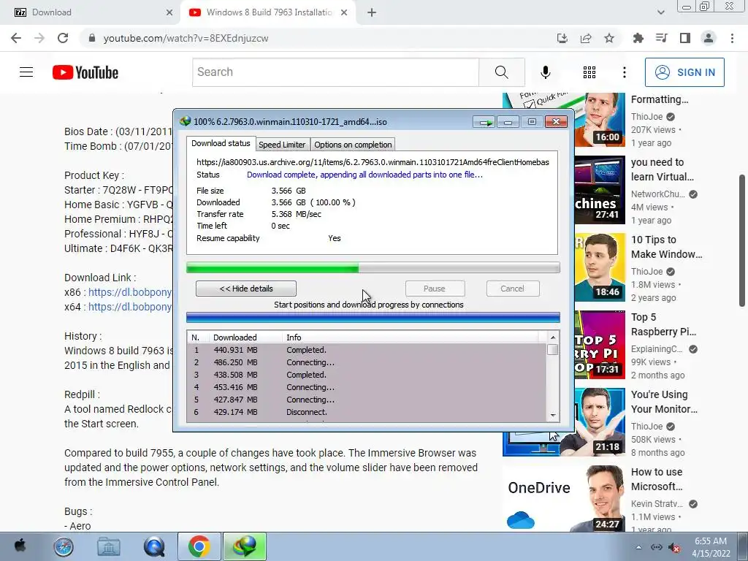Open the 27:41 virtual machines video thumbnail
This screenshot has width=748, height=561.
click(600, 190)
